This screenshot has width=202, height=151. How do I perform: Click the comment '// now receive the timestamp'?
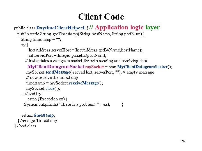click(52, 77)
